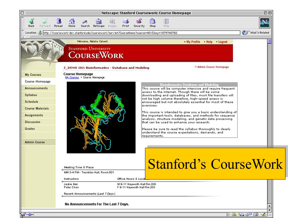Open Grades from sidebar

38,129
